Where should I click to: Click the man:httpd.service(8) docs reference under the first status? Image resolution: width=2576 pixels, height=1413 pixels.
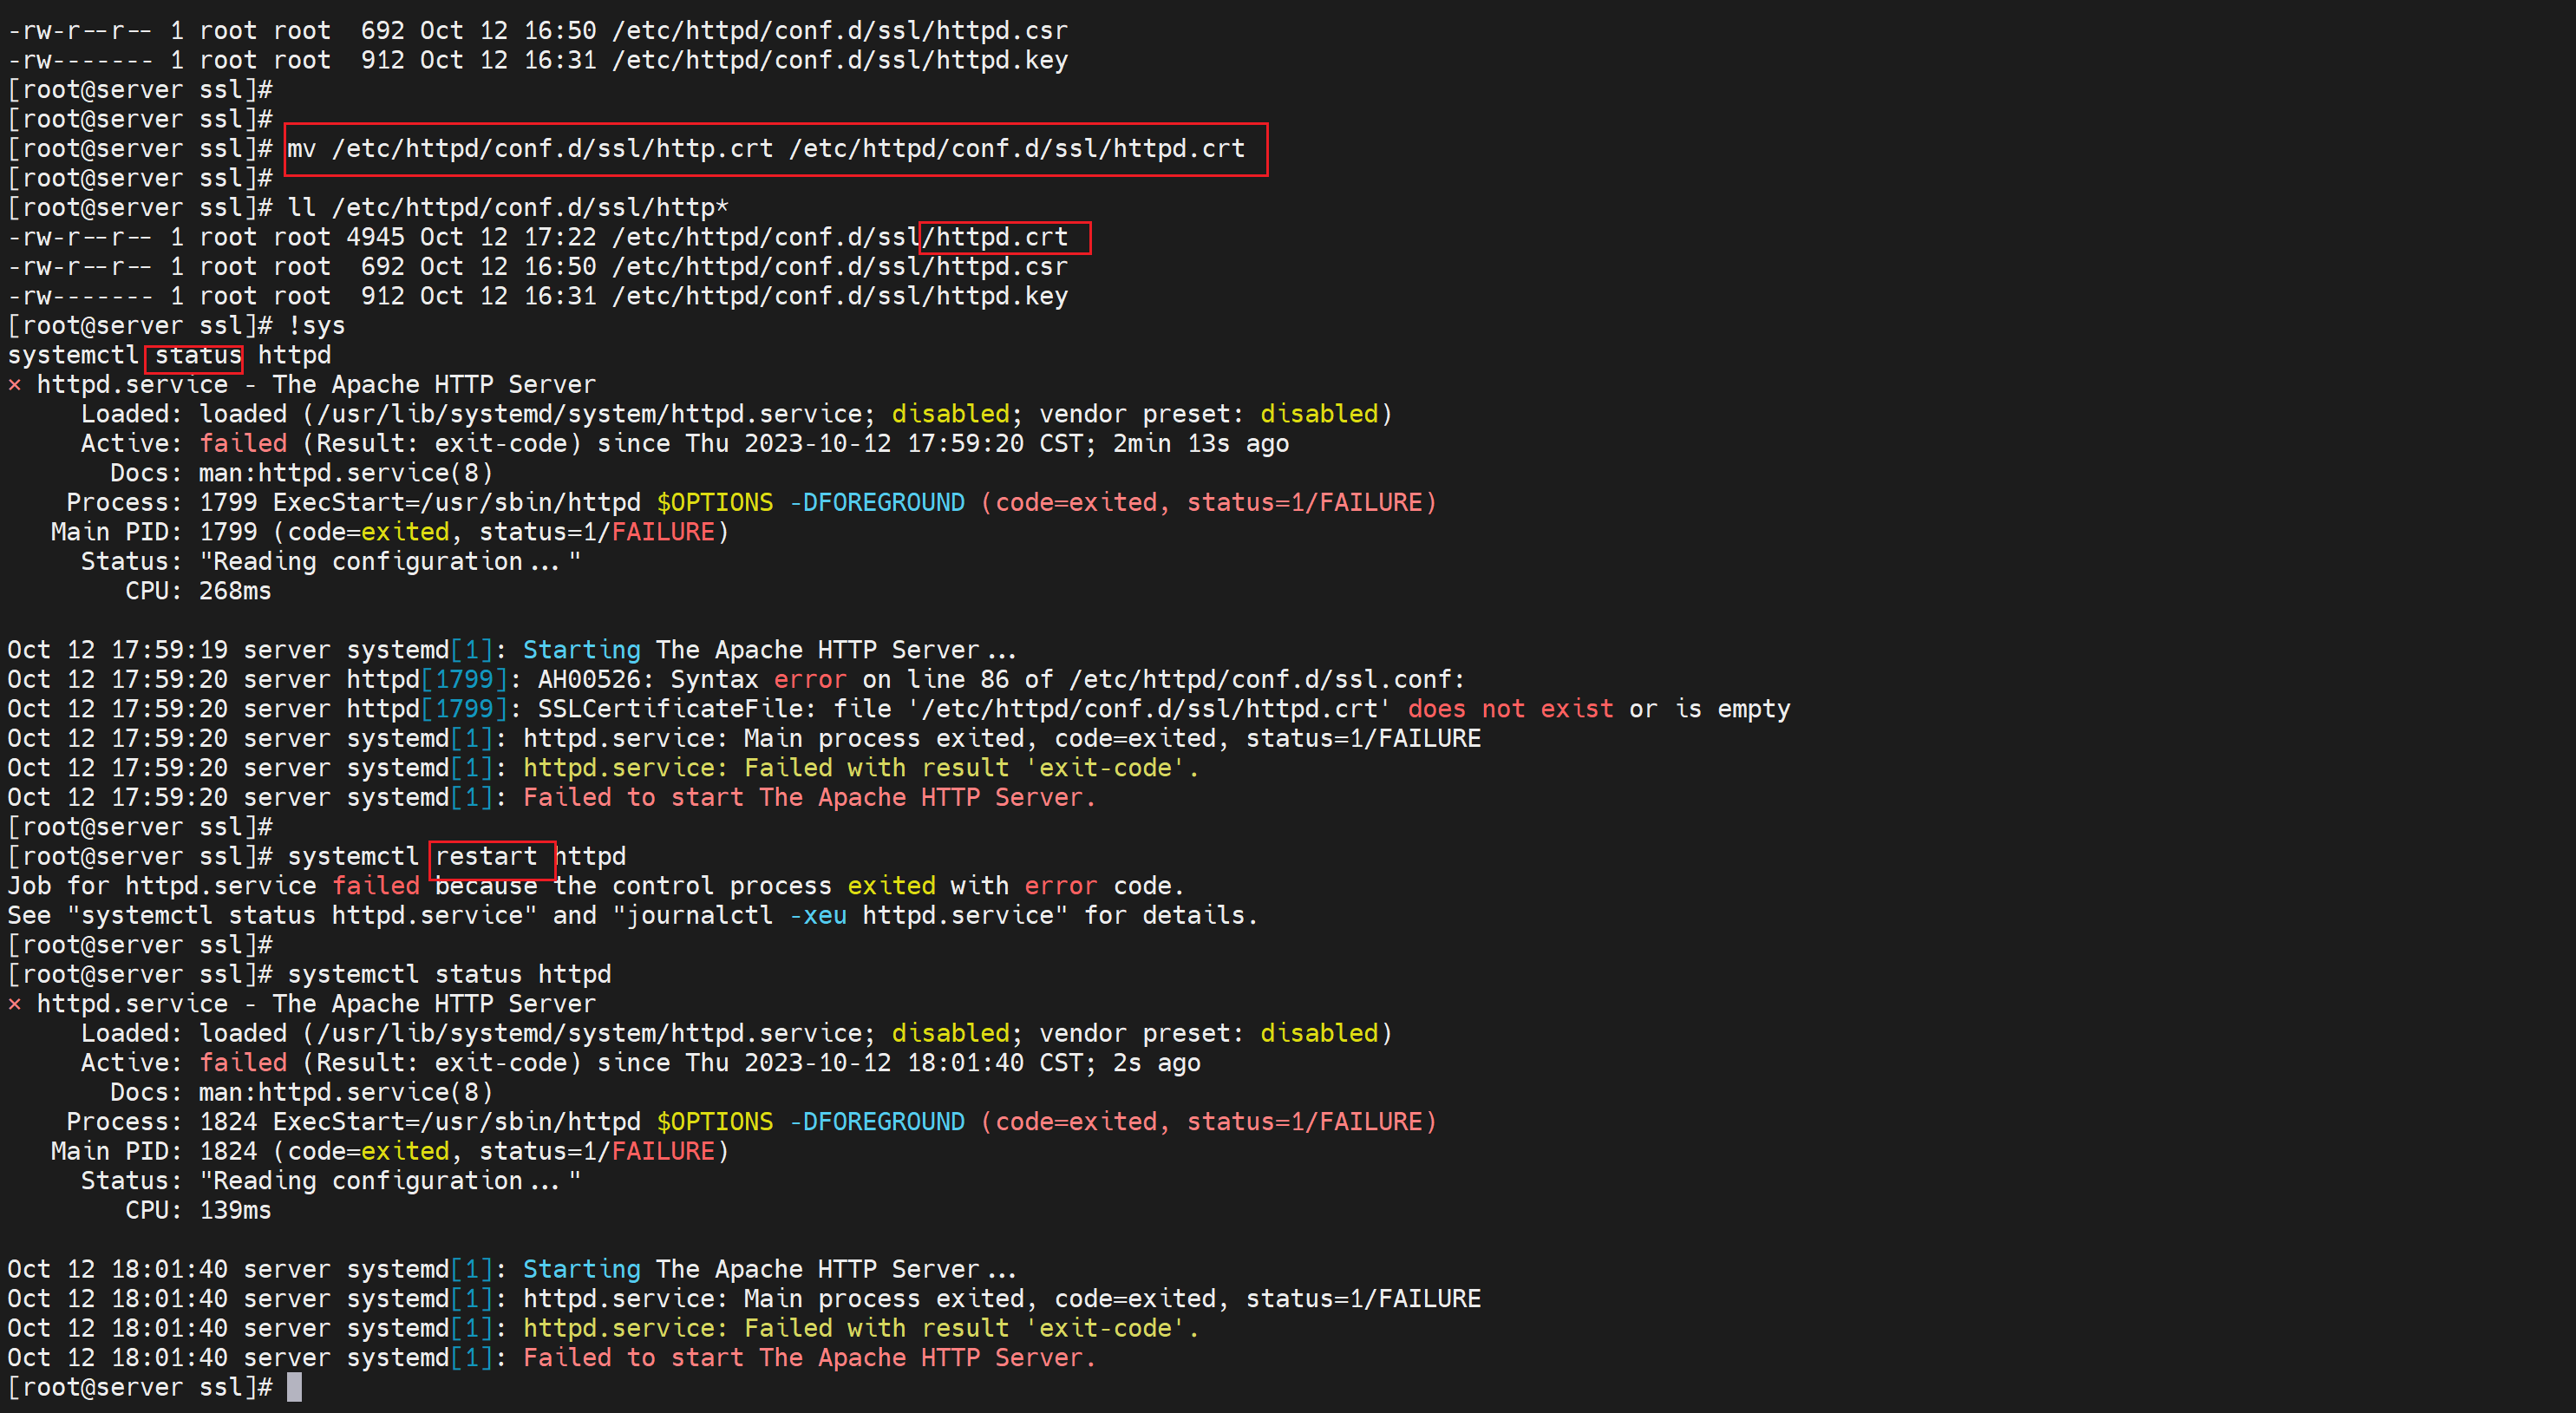coord(345,473)
